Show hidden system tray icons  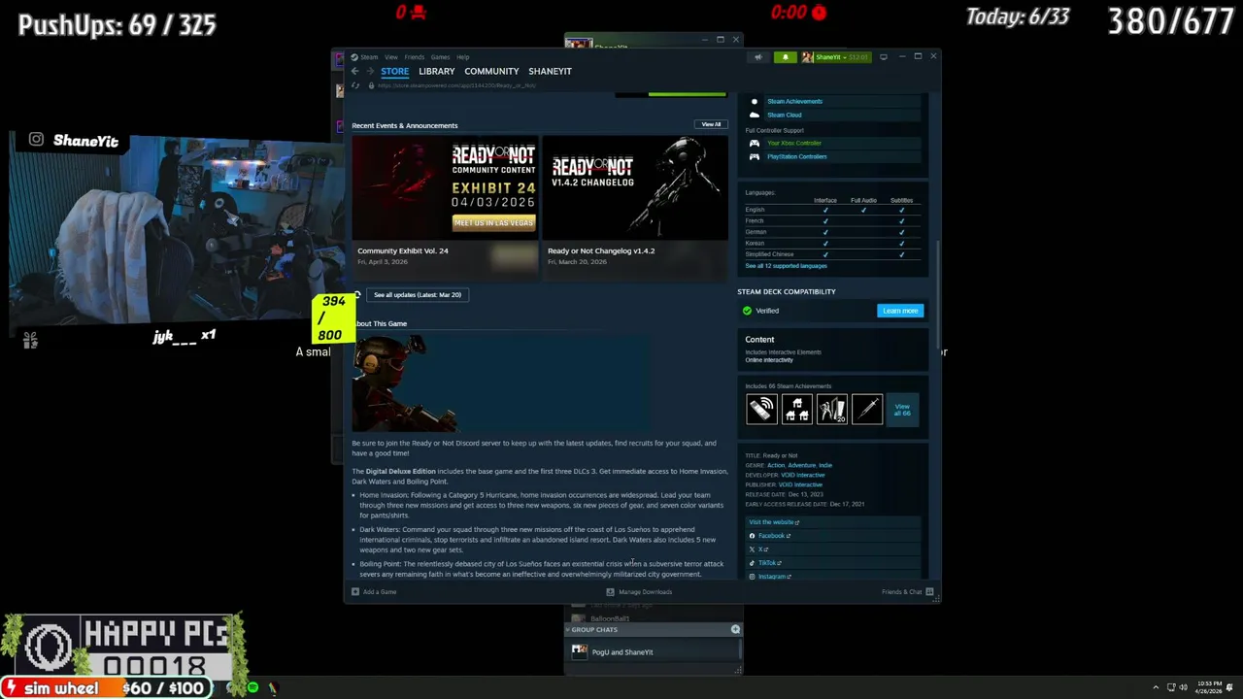pos(1156,687)
